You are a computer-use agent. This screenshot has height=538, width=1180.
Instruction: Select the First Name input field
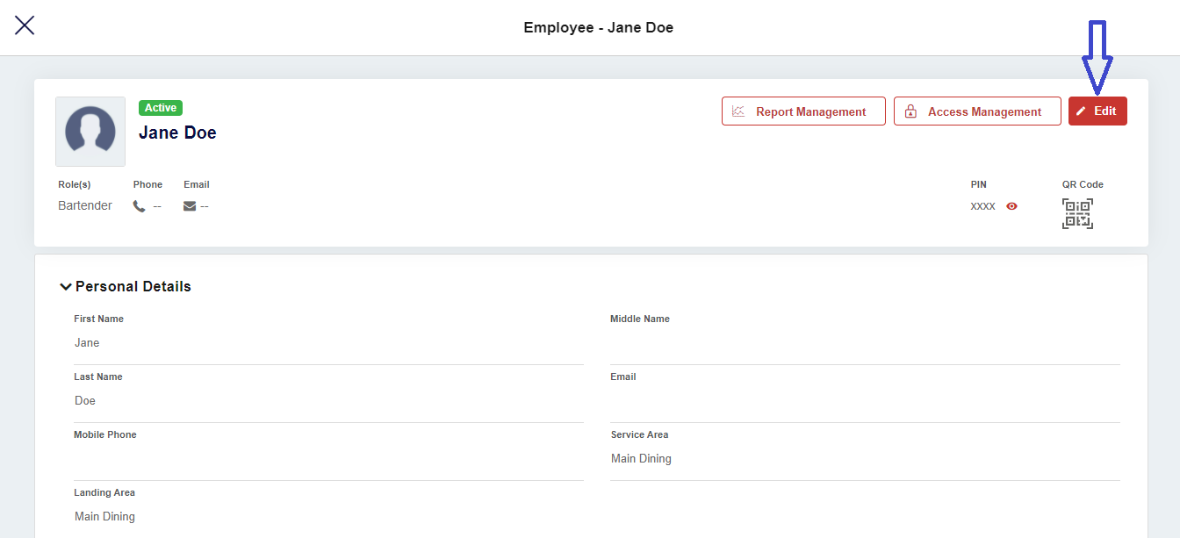pyautogui.click(x=328, y=342)
